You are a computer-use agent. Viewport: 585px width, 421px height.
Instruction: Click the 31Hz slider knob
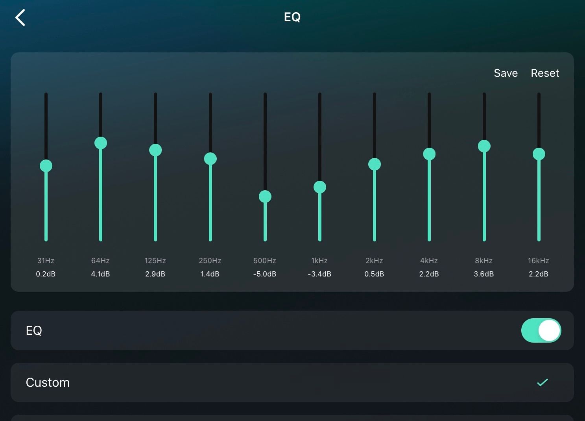click(x=46, y=166)
